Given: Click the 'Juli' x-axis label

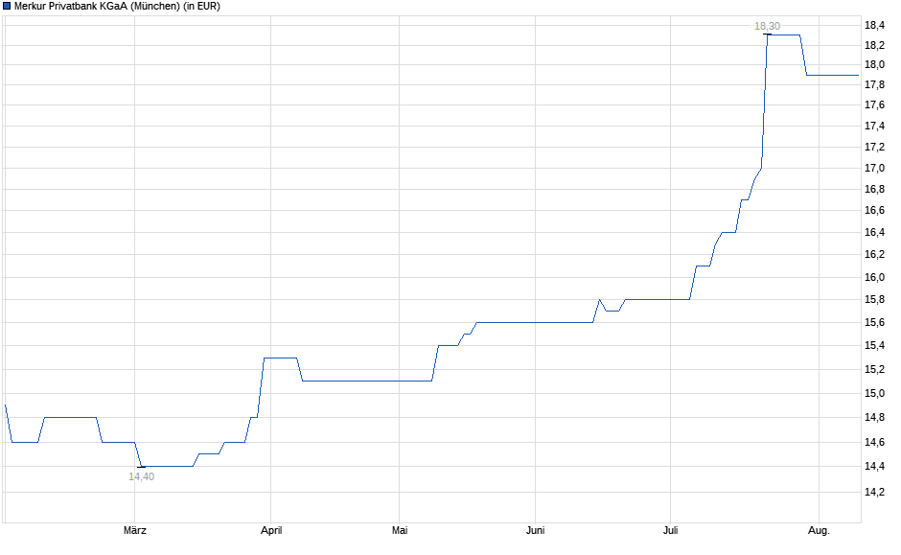Looking at the screenshot, I should coord(671,531).
